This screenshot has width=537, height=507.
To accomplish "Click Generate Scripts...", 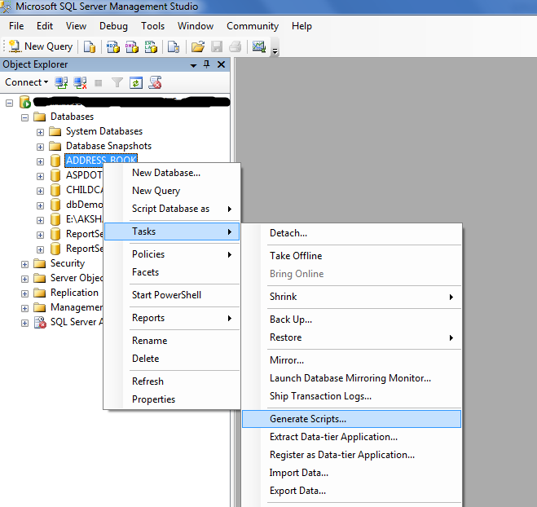I will coord(352,419).
